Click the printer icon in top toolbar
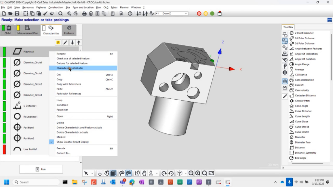The height and width of the screenshot is (187, 333). click(84, 13)
